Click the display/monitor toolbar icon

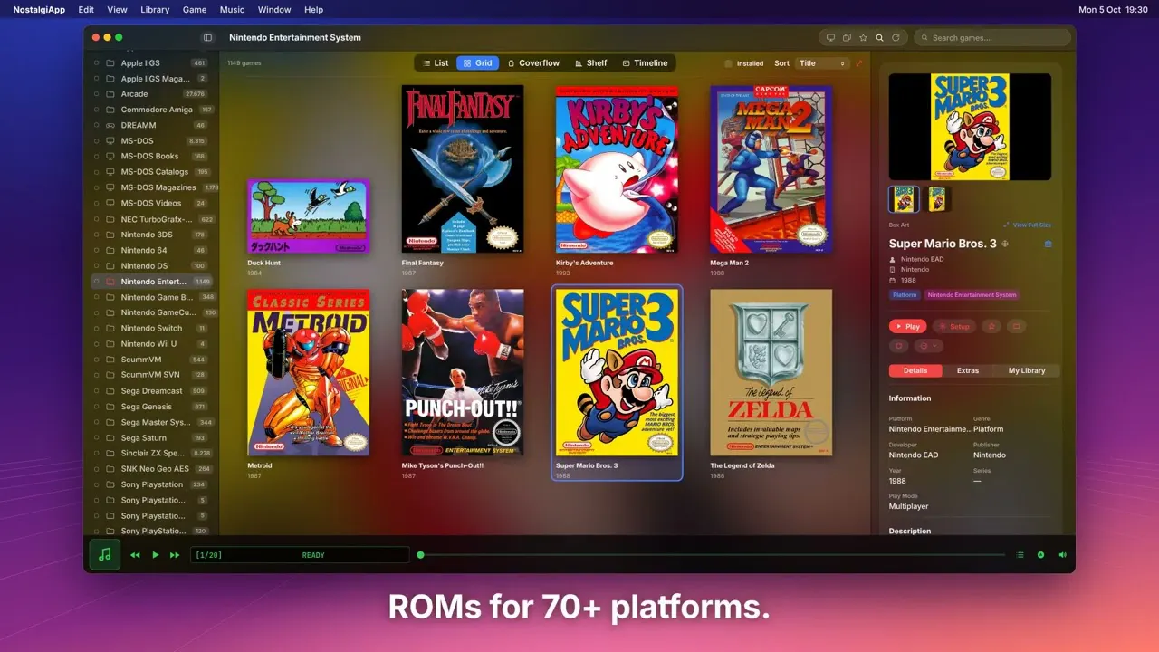(x=830, y=37)
